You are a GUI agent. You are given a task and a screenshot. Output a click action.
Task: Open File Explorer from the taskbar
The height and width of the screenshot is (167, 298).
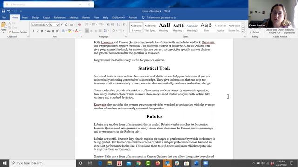[x=109, y=163]
